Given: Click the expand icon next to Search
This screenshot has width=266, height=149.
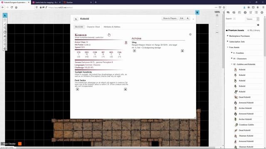Looking at the screenshot, I should tap(234, 19).
